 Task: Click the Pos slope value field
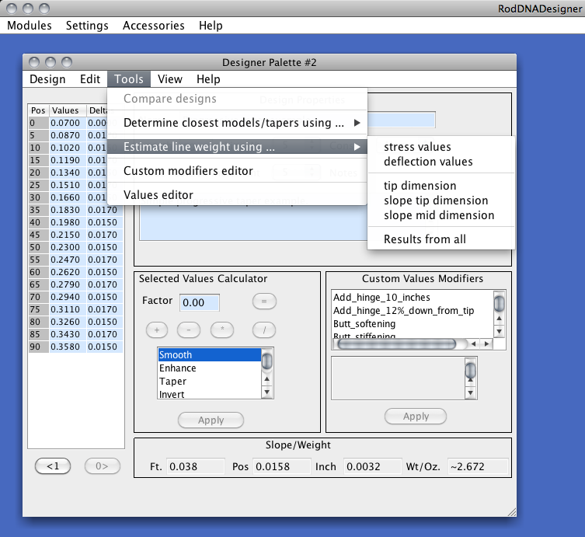[x=282, y=467]
